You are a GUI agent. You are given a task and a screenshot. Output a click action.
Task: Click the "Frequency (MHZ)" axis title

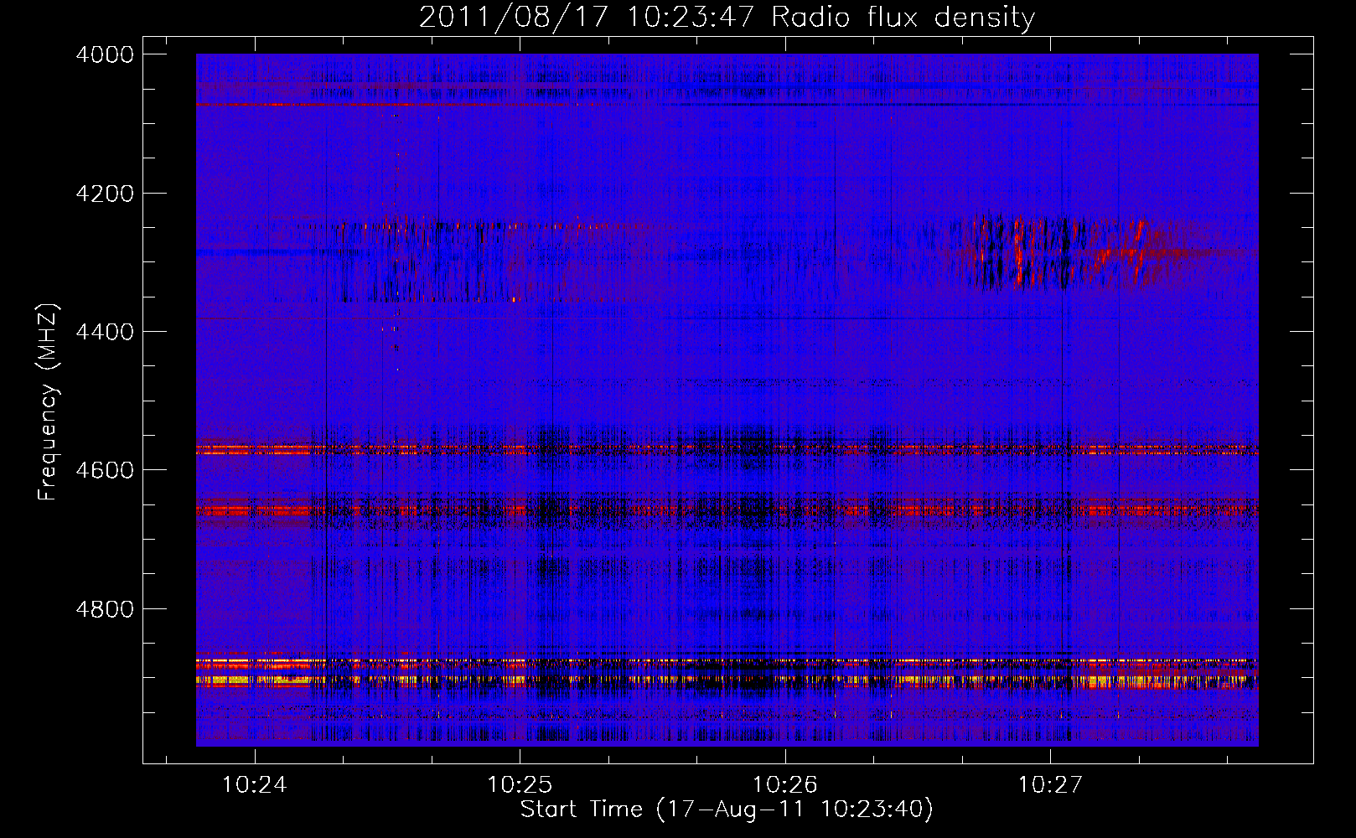49,402
